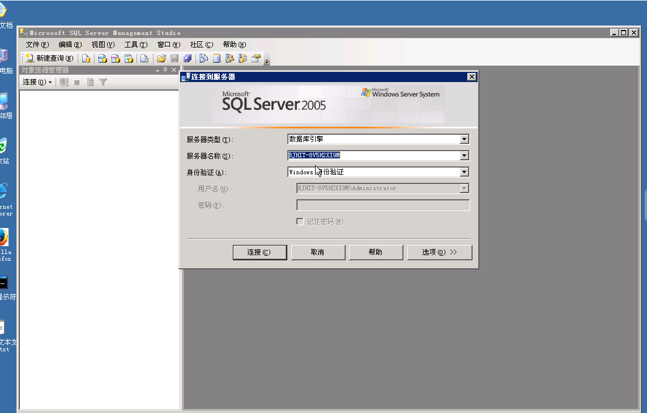This screenshot has height=413, width=647.
Task: Minimize the Management Studio window
Action: 614,33
